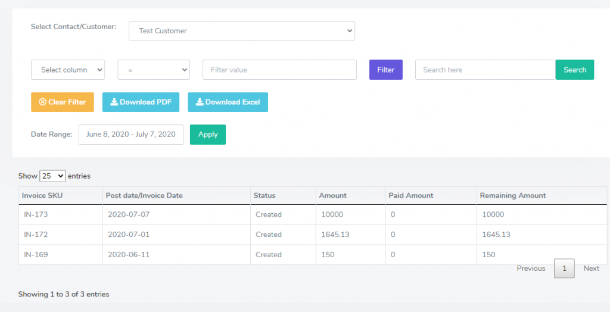Click the download icon on Download Excel
The width and height of the screenshot is (610, 312).
click(200, 102)
